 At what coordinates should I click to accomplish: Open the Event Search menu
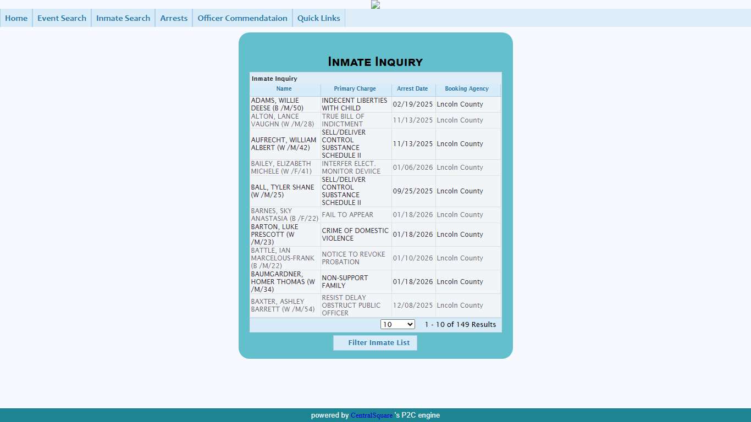(62, 18)
